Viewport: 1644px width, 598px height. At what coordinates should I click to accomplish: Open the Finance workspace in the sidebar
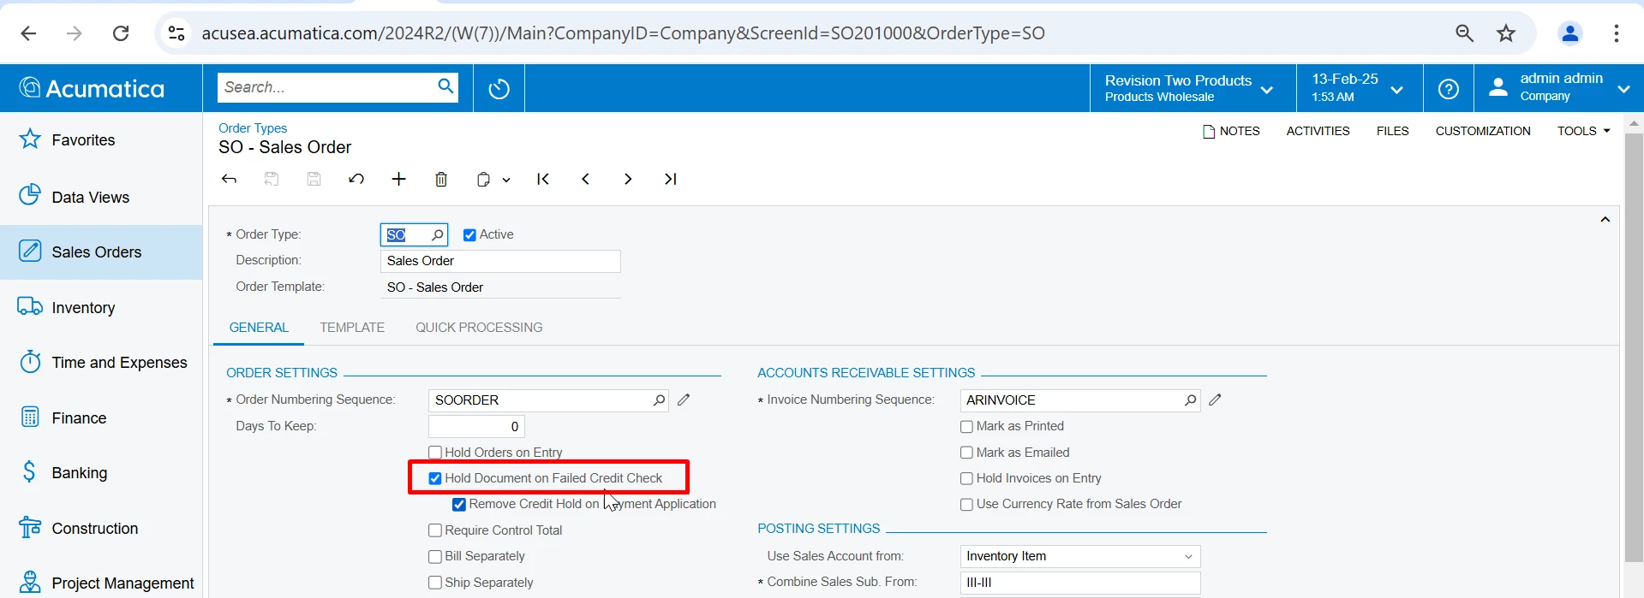[101, 418]
